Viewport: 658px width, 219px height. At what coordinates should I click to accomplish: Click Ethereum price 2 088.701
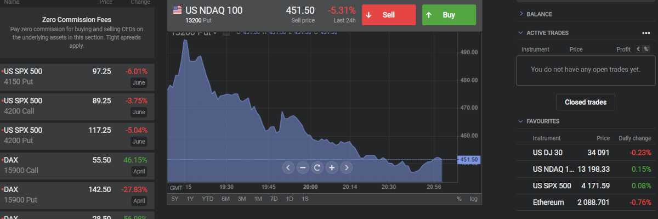click(x=594, y=203)
